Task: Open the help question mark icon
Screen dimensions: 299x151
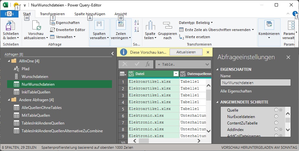Action: click(x=295, y=14)
